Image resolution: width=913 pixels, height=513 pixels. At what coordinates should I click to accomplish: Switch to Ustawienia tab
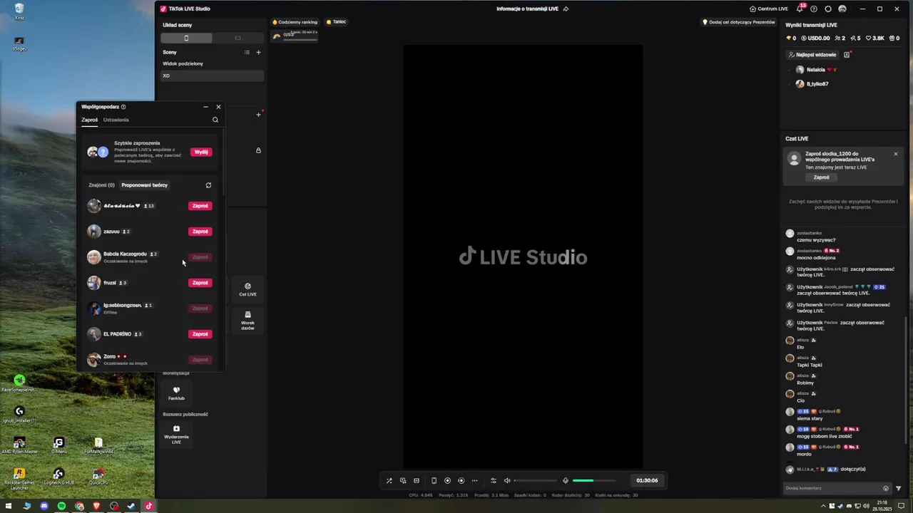[x=116, y=120]
